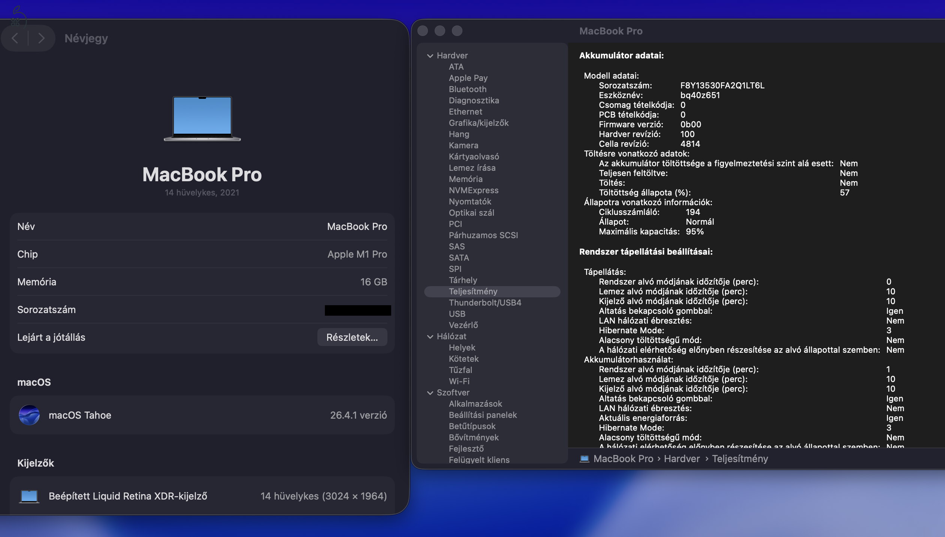Select Grafika/kijelzők in the sidebar
The height and width of the screenshot is (537, 945).
[479, 123]
